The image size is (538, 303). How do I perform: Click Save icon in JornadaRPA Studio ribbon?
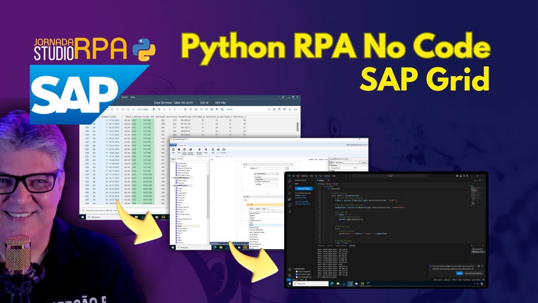click(x=179, y=149)
